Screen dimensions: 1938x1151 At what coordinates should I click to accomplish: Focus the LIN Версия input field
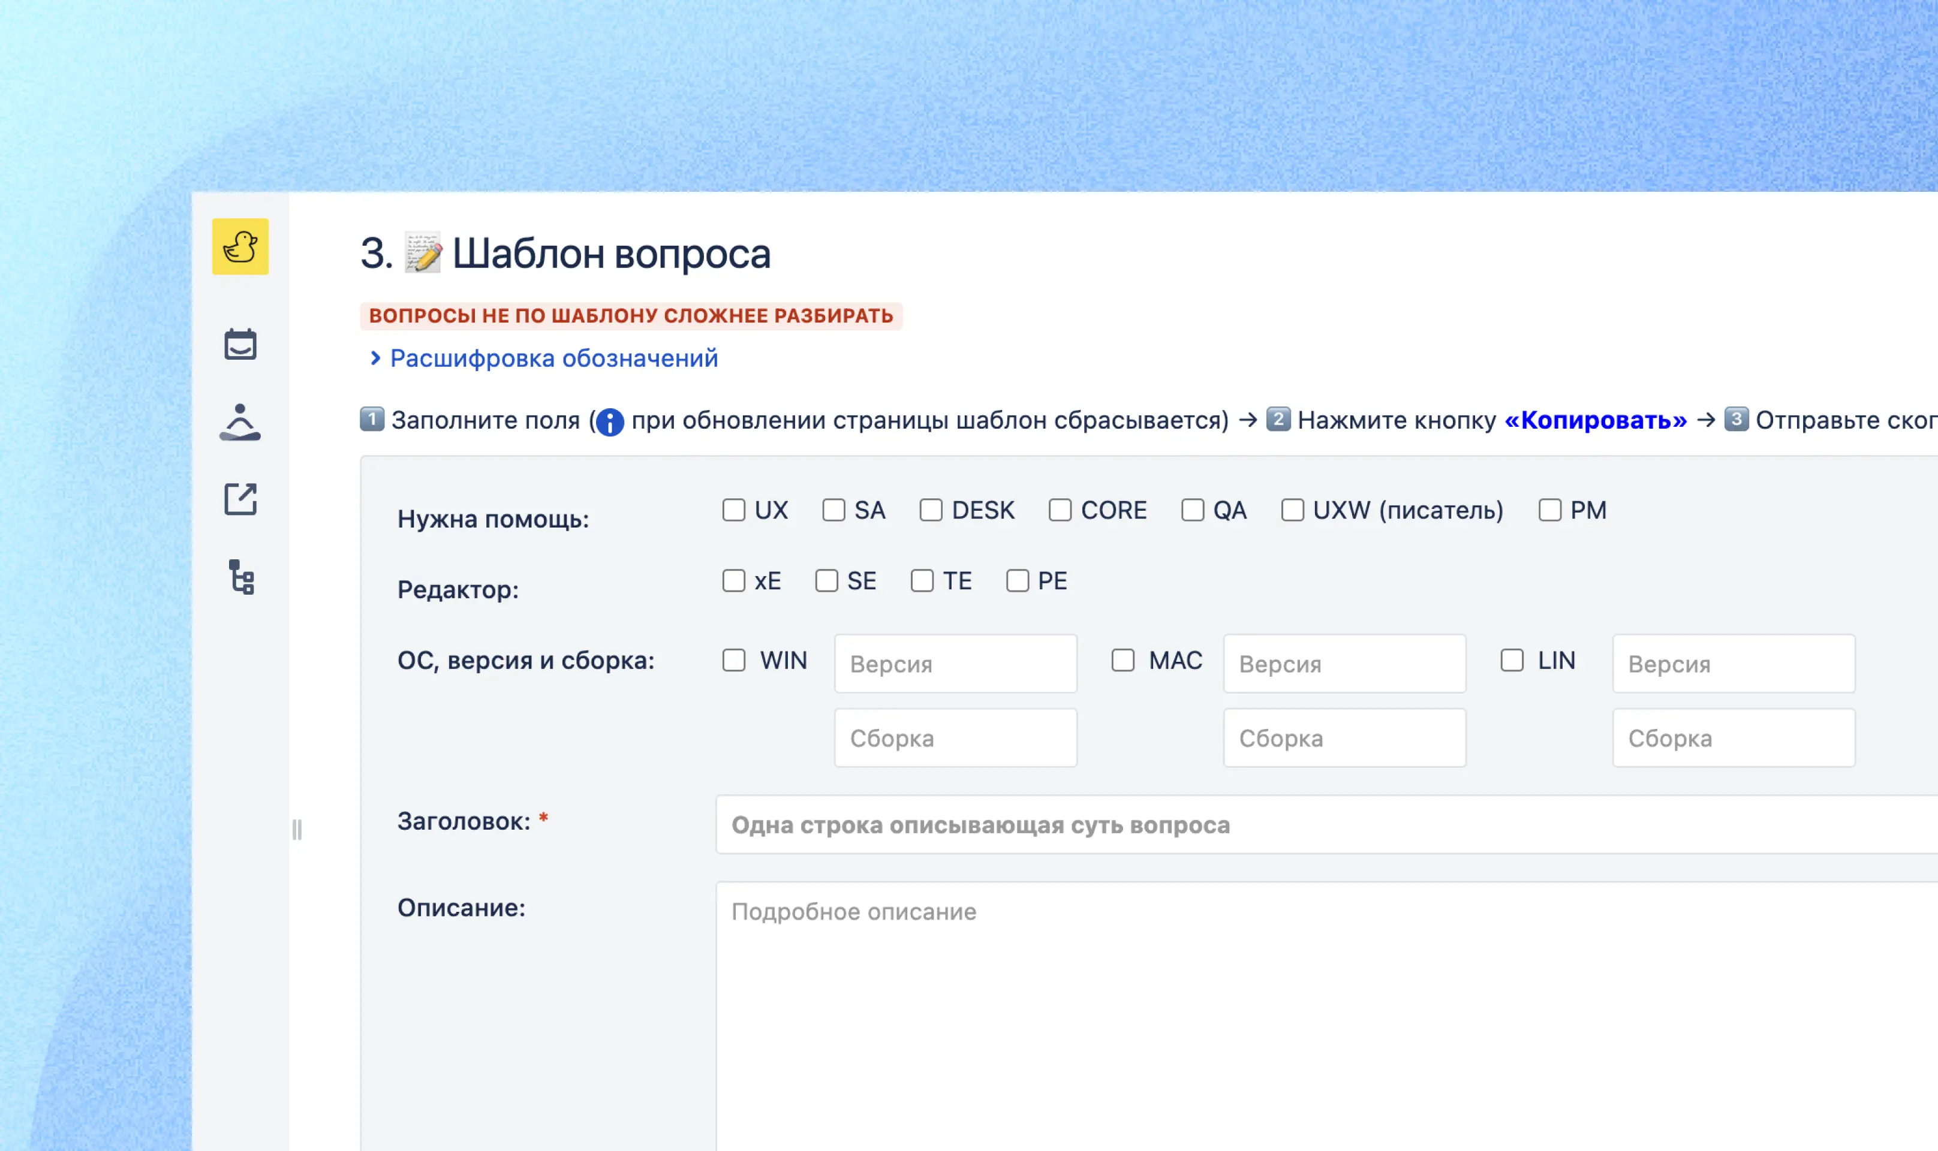click(1734, 664)
